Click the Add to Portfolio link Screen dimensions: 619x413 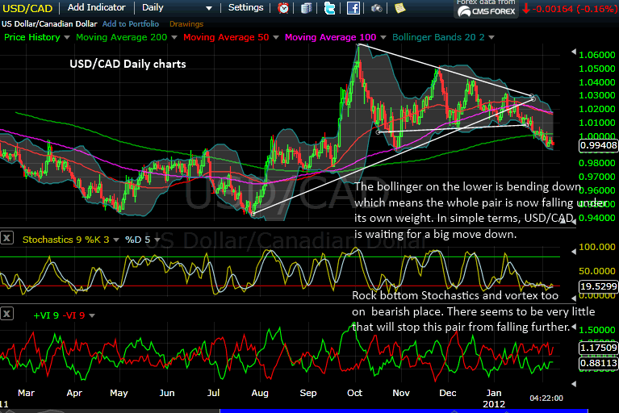132,23
